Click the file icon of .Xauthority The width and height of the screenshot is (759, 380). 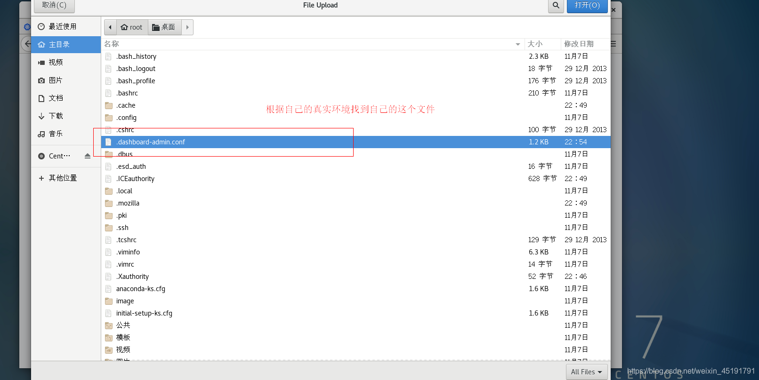[108, 277]
